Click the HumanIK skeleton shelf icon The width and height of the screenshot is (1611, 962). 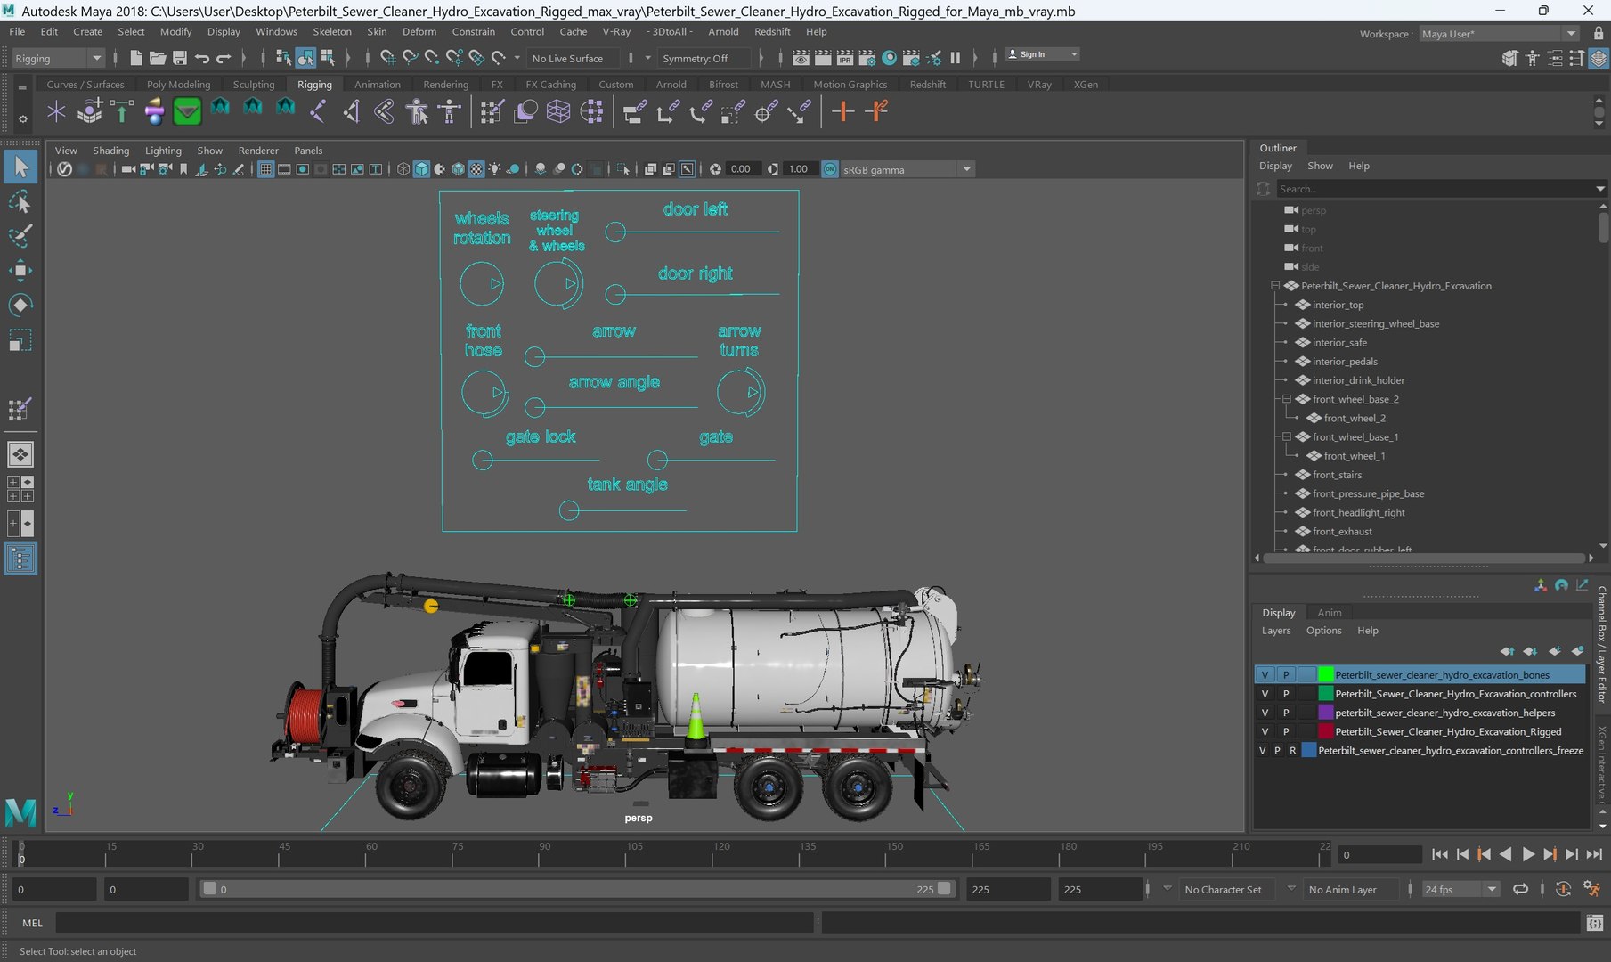coord(450,111)
